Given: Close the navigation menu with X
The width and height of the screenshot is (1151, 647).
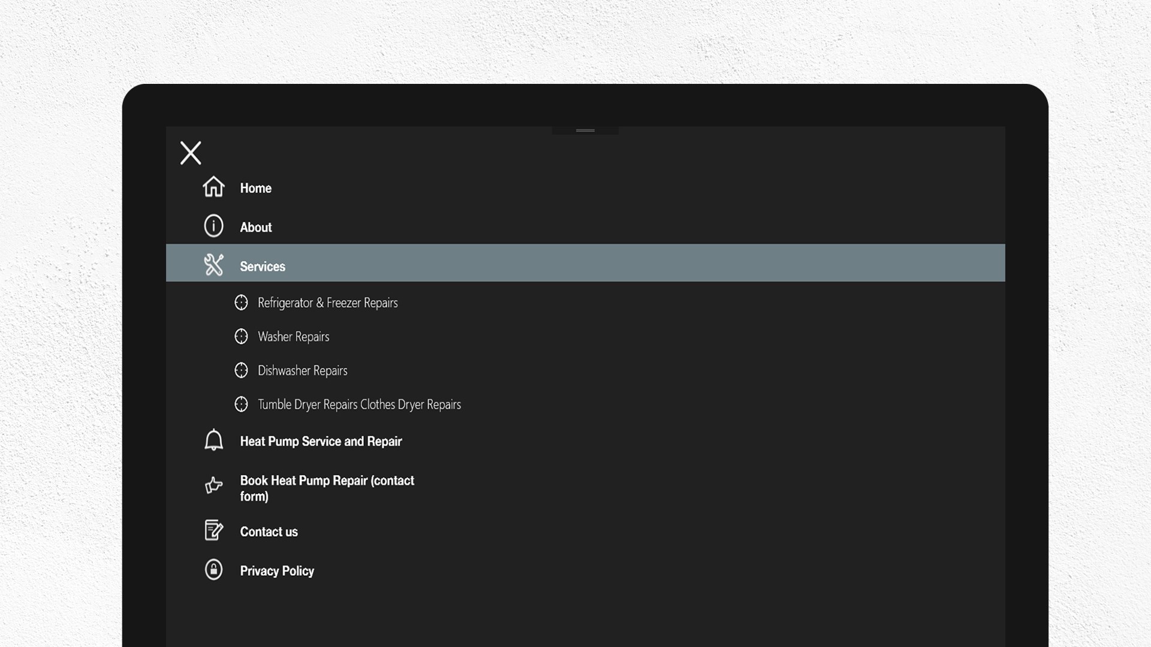Looking at the screenshot, I should (x=191, y=153).
